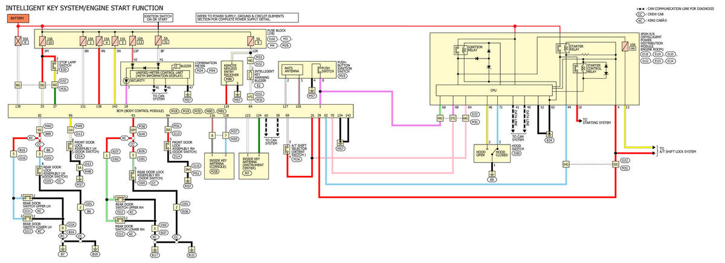The height and width of the screenshot is (263, 725).
Task: Click the 'A/T SHIFT SELECTOR (DETENT SWITCH)' label
Action: [298, 150]
